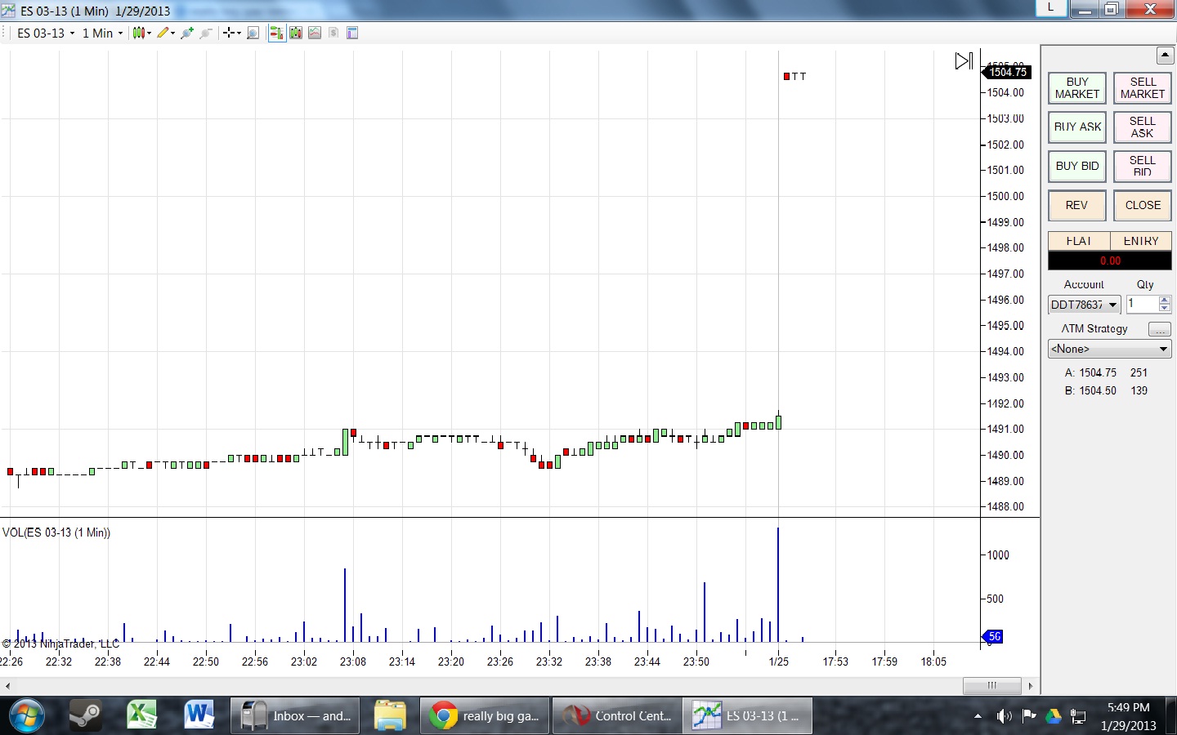Screen dimensions: 1177x735
Task: Select the pencil drawing tools icon
Action: (x=163, y=33)
